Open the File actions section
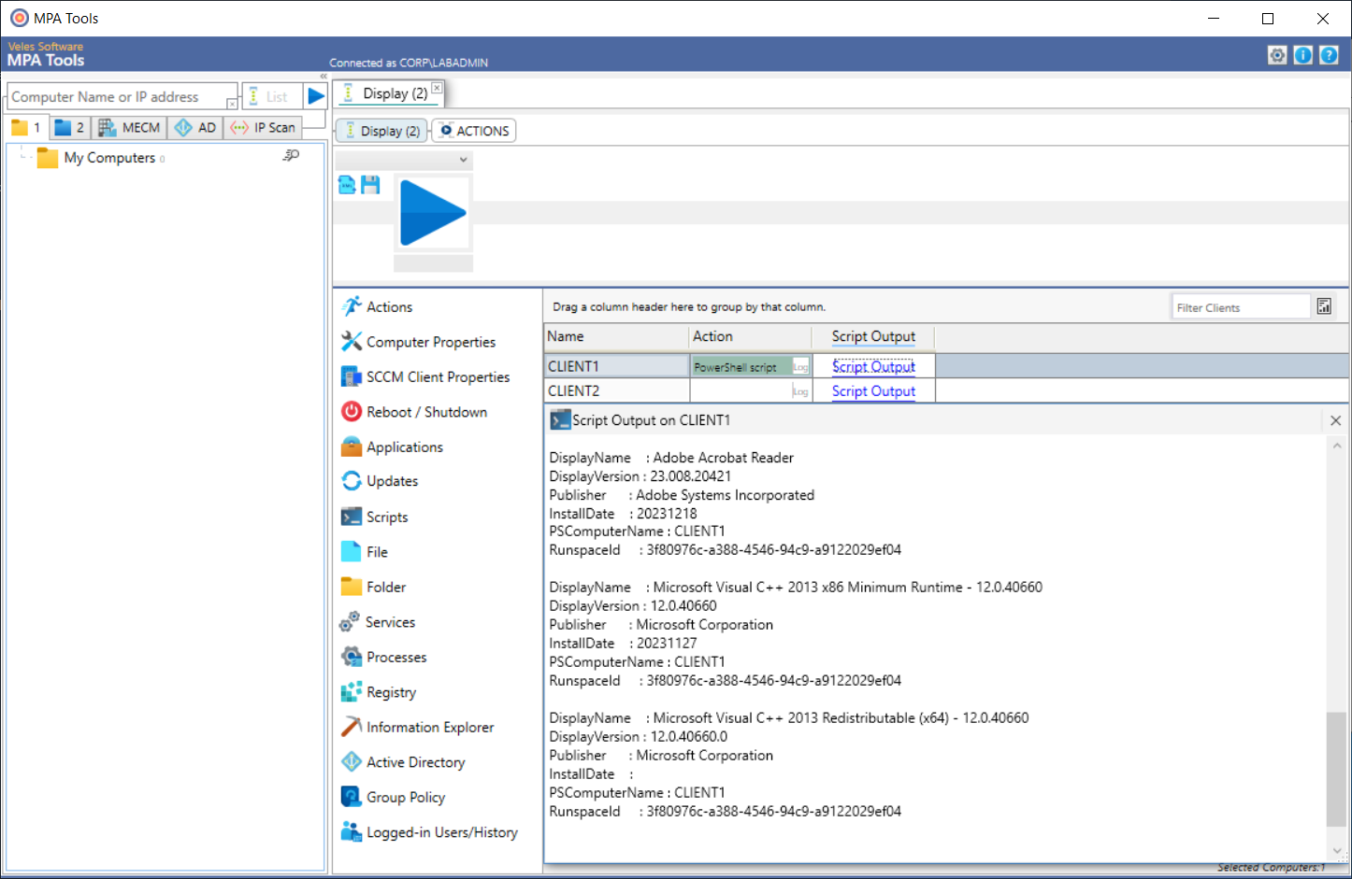The image size is (1352, 879). pos(365,552)
